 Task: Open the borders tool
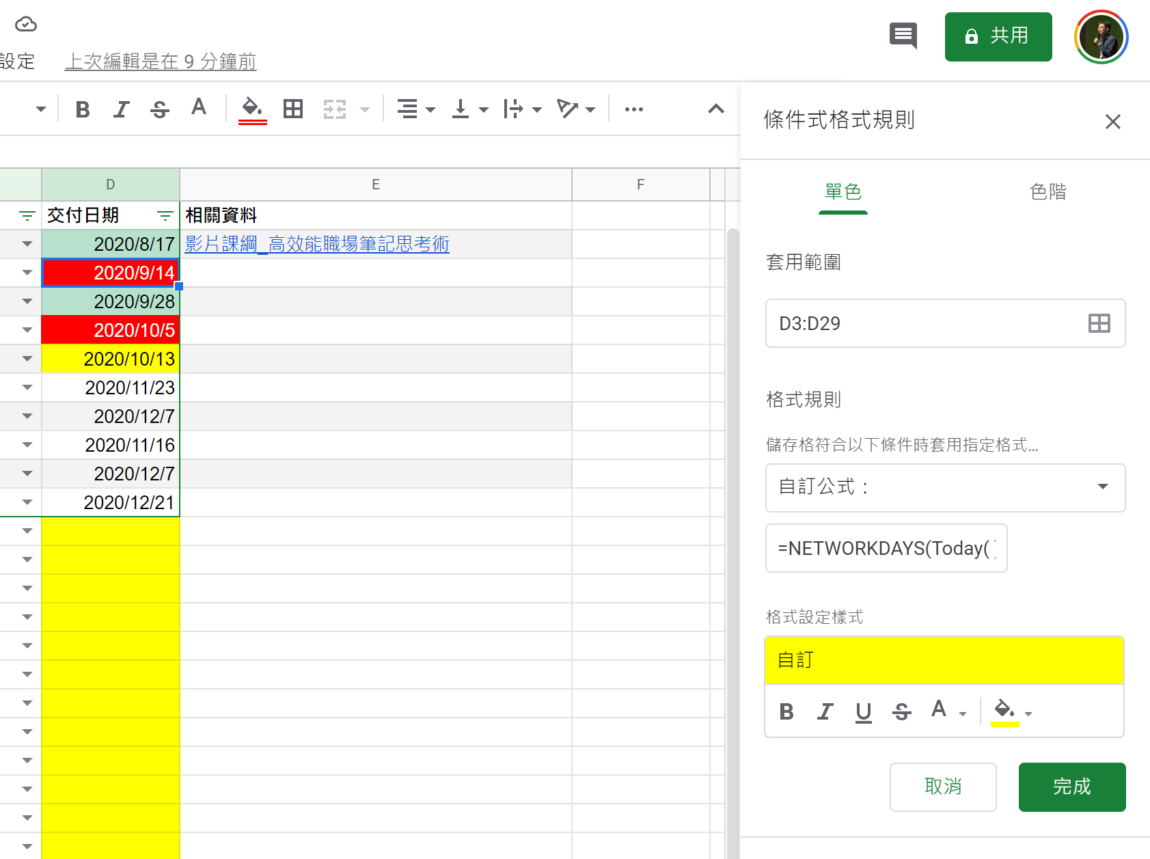(293, 109)
